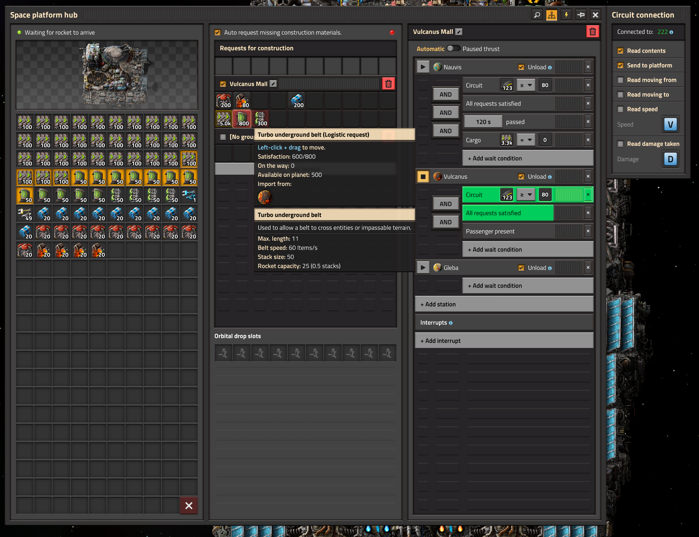699x537 pixels.
Task: Click the inventory slot with count 1
Action: [189, 196]
